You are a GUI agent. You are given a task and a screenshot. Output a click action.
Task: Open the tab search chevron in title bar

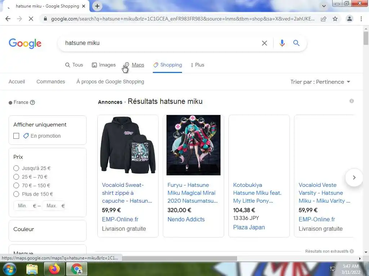tap(324, 6)
